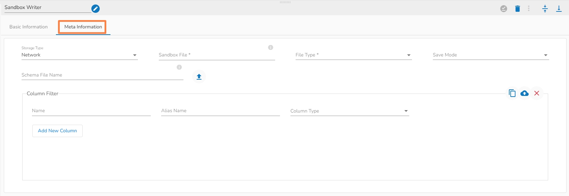Screen dimensions: 569x196
Task: Click the grey checkmark validate icon
Action: pos(504,9)
